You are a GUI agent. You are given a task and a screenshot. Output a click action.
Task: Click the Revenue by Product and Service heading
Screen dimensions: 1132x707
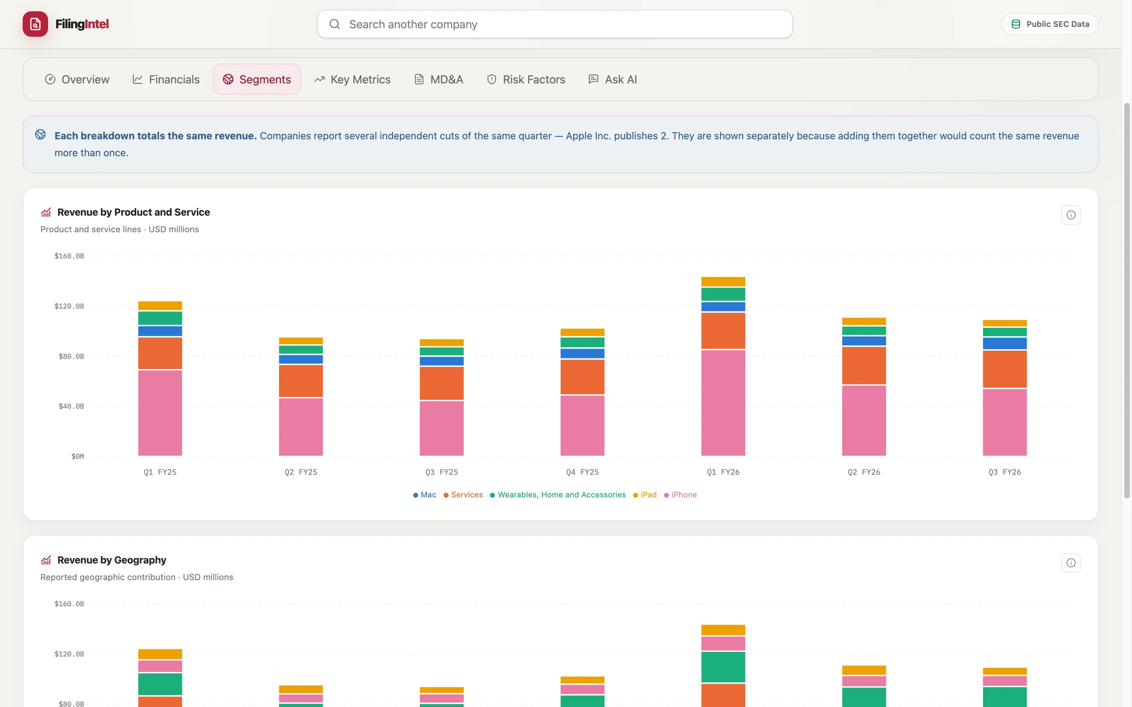(x=133, y=212)
